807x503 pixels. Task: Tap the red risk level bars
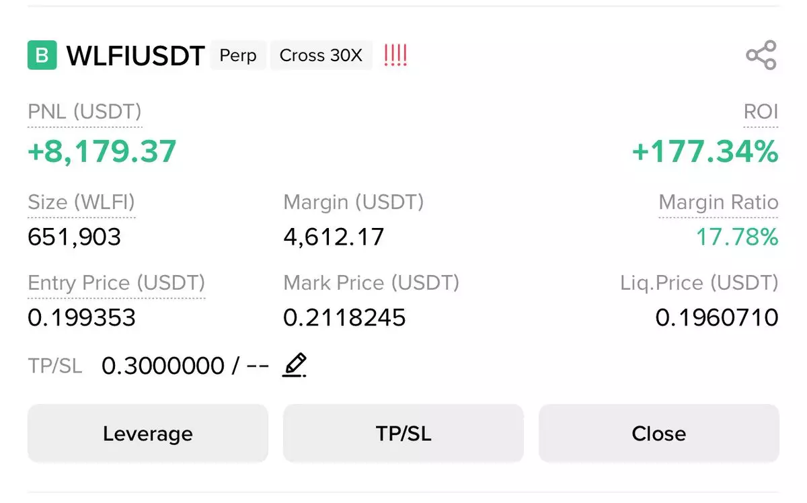click(x=395, y=55)
